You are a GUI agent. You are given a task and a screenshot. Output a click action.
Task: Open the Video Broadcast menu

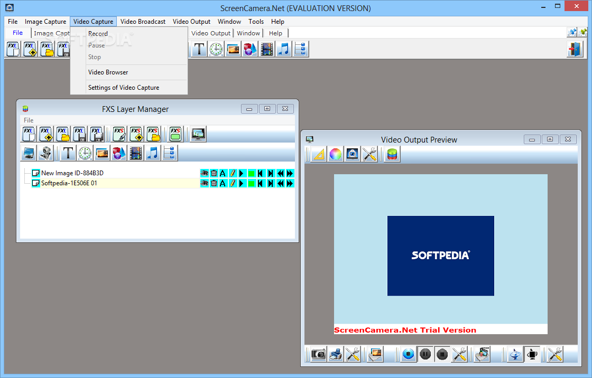coord(143,22)
